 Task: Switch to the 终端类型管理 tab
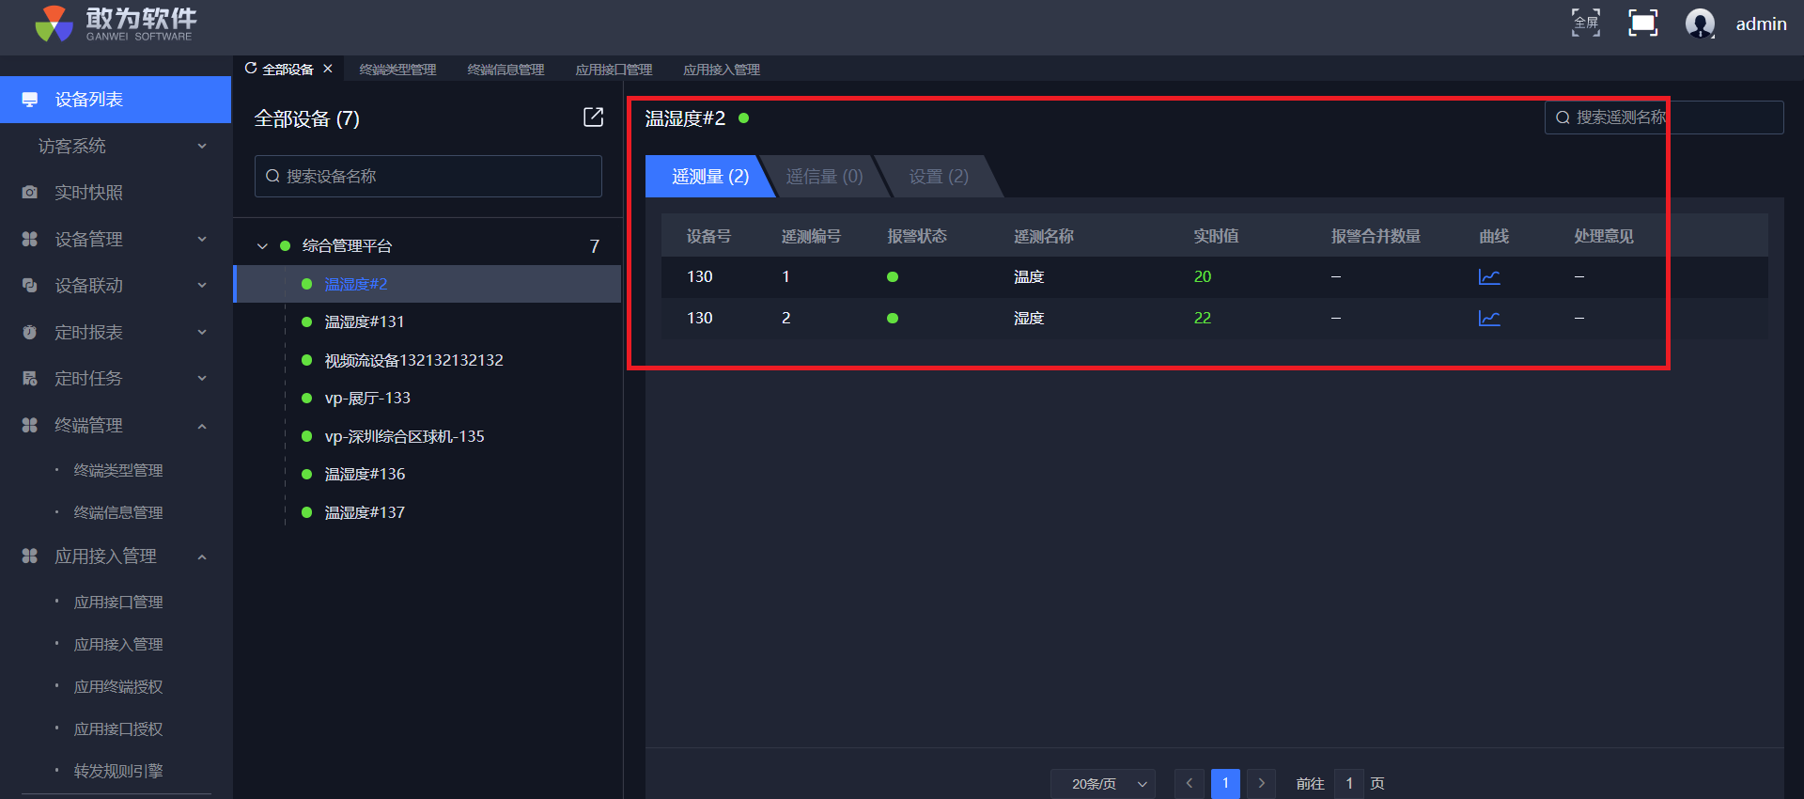pos(397,70)
